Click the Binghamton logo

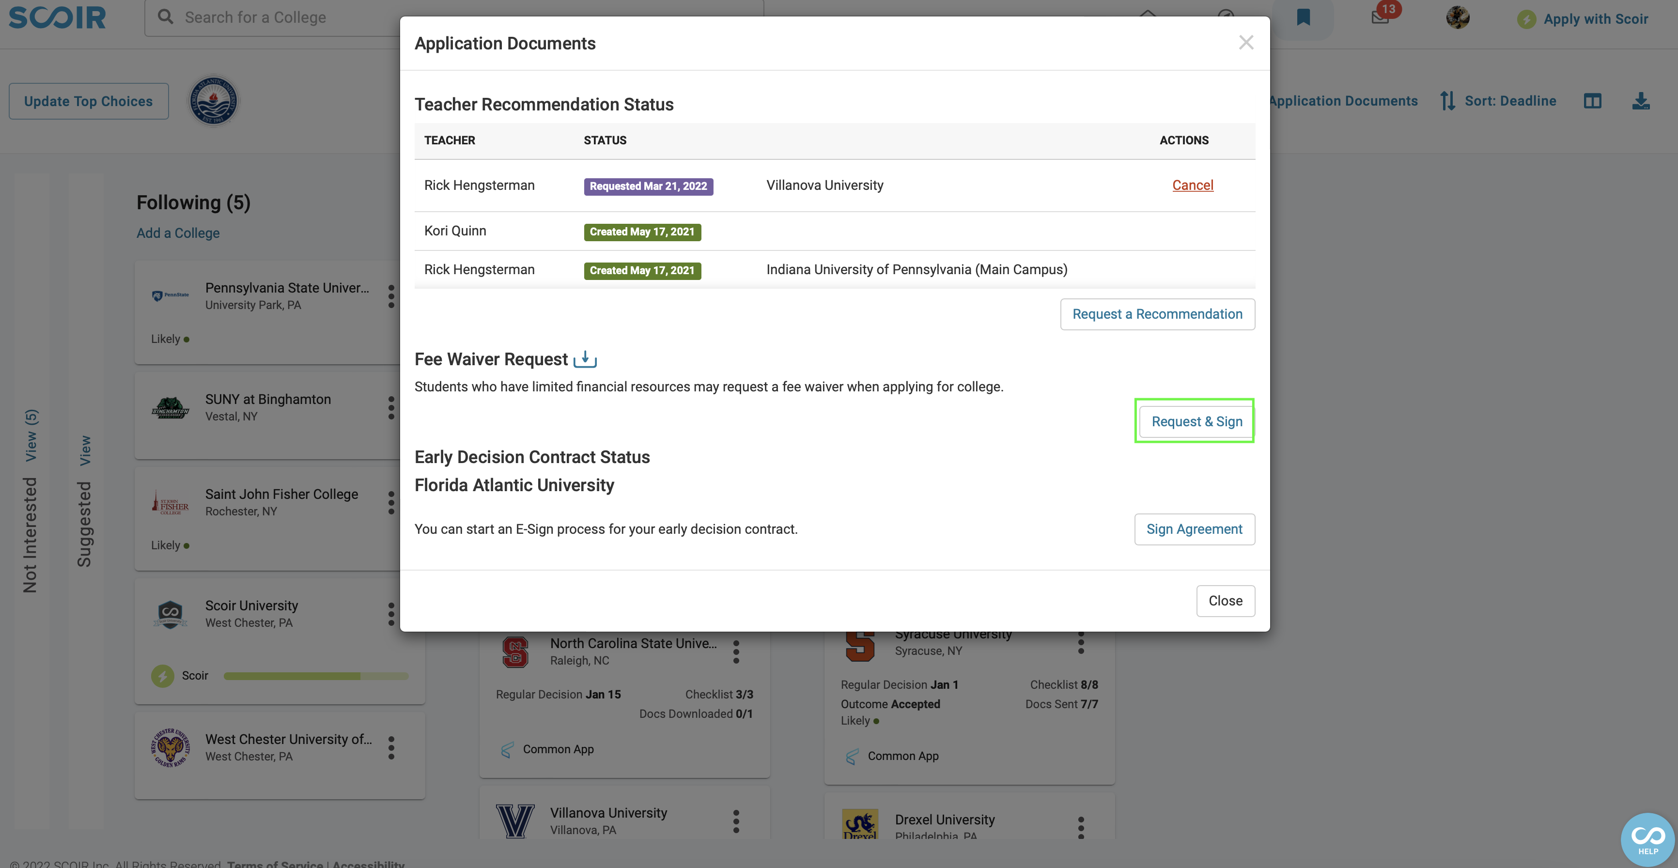[171, 408]
